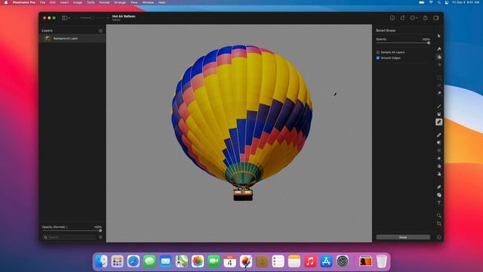The width and height of the screenshot is (483, 272).
Task: Open Control Center in the menu bar
Action: click(446, 2)
